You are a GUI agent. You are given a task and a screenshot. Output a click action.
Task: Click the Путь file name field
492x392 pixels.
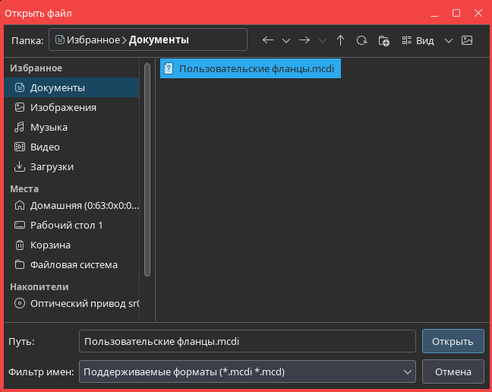[247, 341]
